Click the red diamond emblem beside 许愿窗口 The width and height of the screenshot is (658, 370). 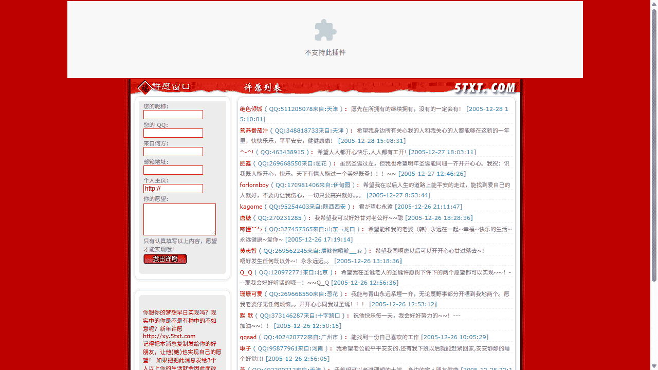(x=144, y=87)
